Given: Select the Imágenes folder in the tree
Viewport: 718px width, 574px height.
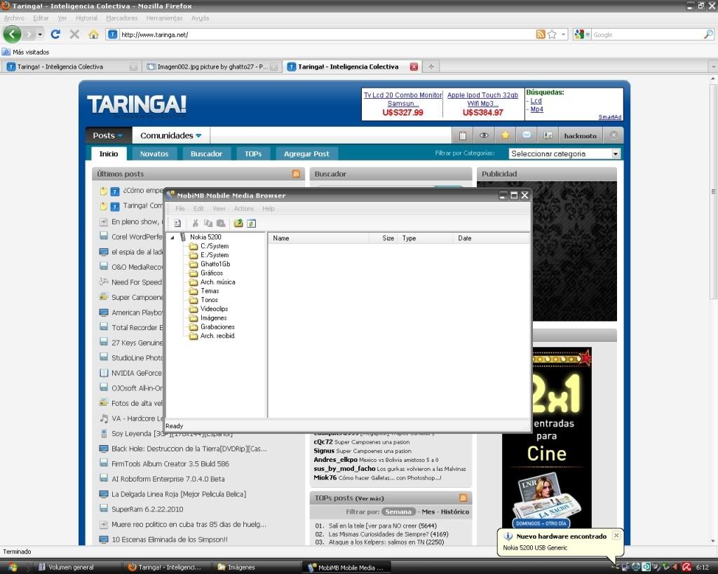Looking at the screenshot, I should [x=213, y=318].
